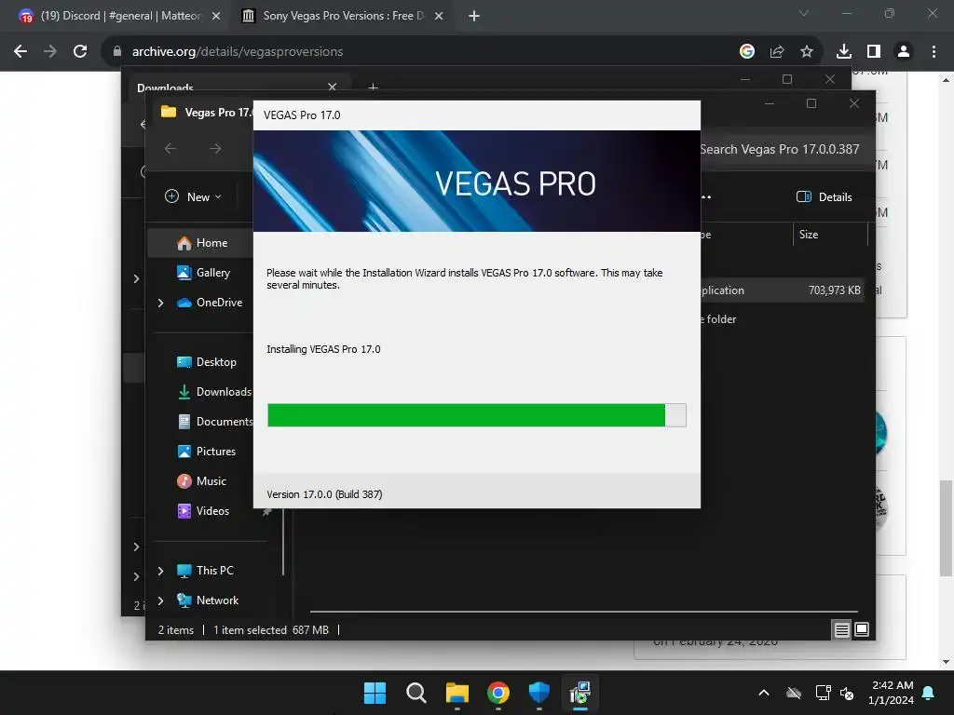The width and height of the screenshot is (954, 715).
Task: Open Explorer see more options ellipsis
Action: click(x=706, y=196)
